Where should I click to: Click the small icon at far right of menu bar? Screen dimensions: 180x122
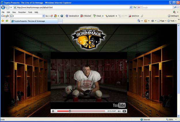click(174, 12)
